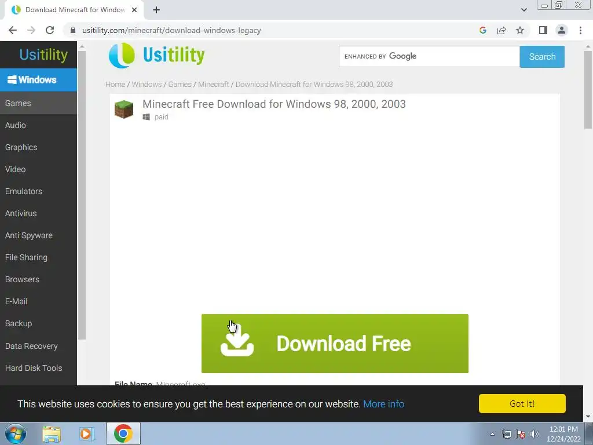Click the Chrome taskbar icon
Screen dimensions: 593x445
pos(123,433)
